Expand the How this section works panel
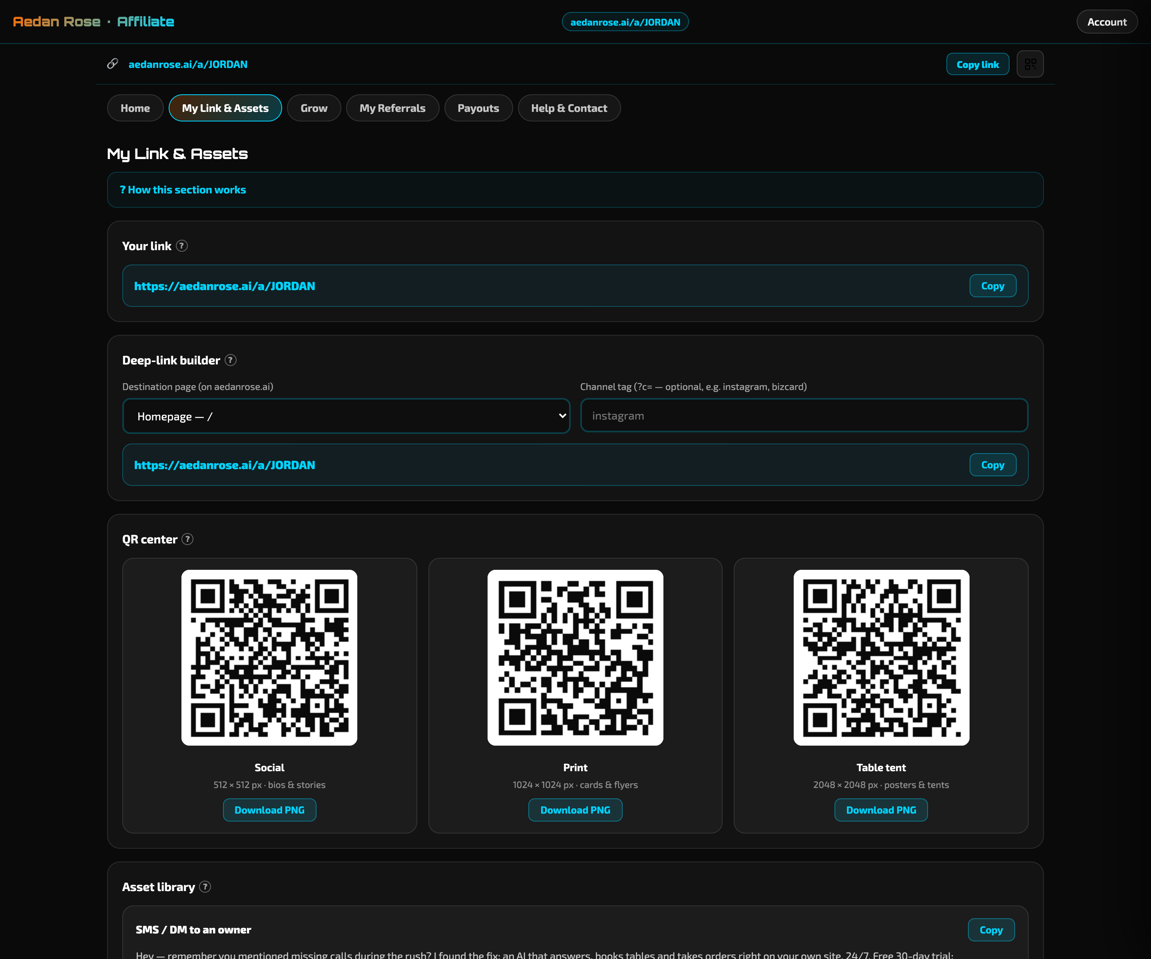Image resolution: width=1151 pixels, height=959 pixels. tap(575, 190)
